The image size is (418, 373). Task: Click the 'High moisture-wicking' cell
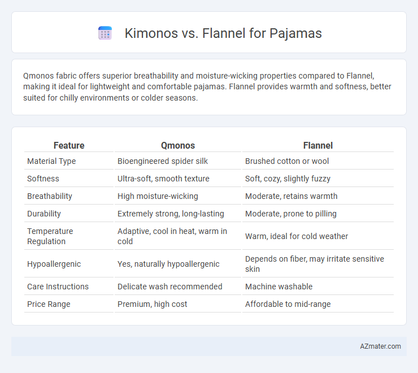pos(158,196)
